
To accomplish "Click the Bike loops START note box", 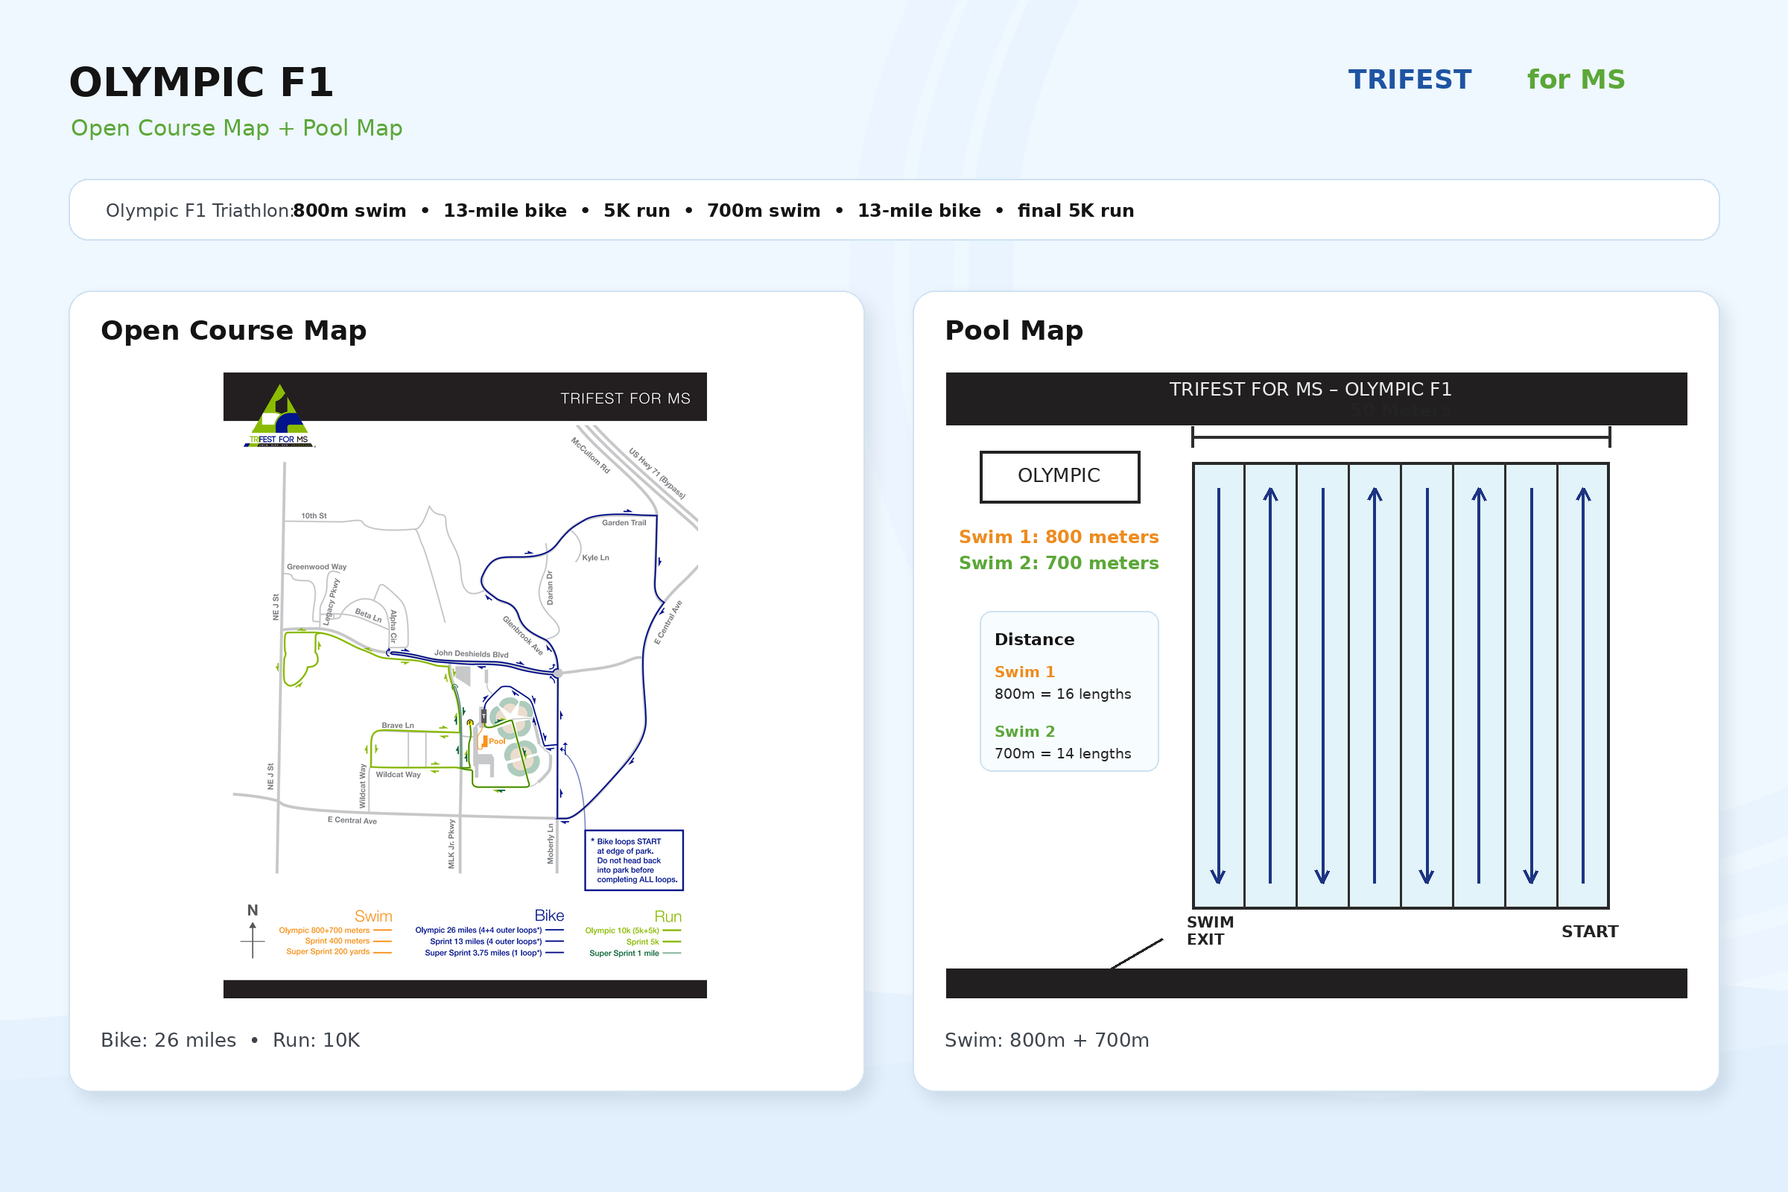I will [x=634, y=860].
